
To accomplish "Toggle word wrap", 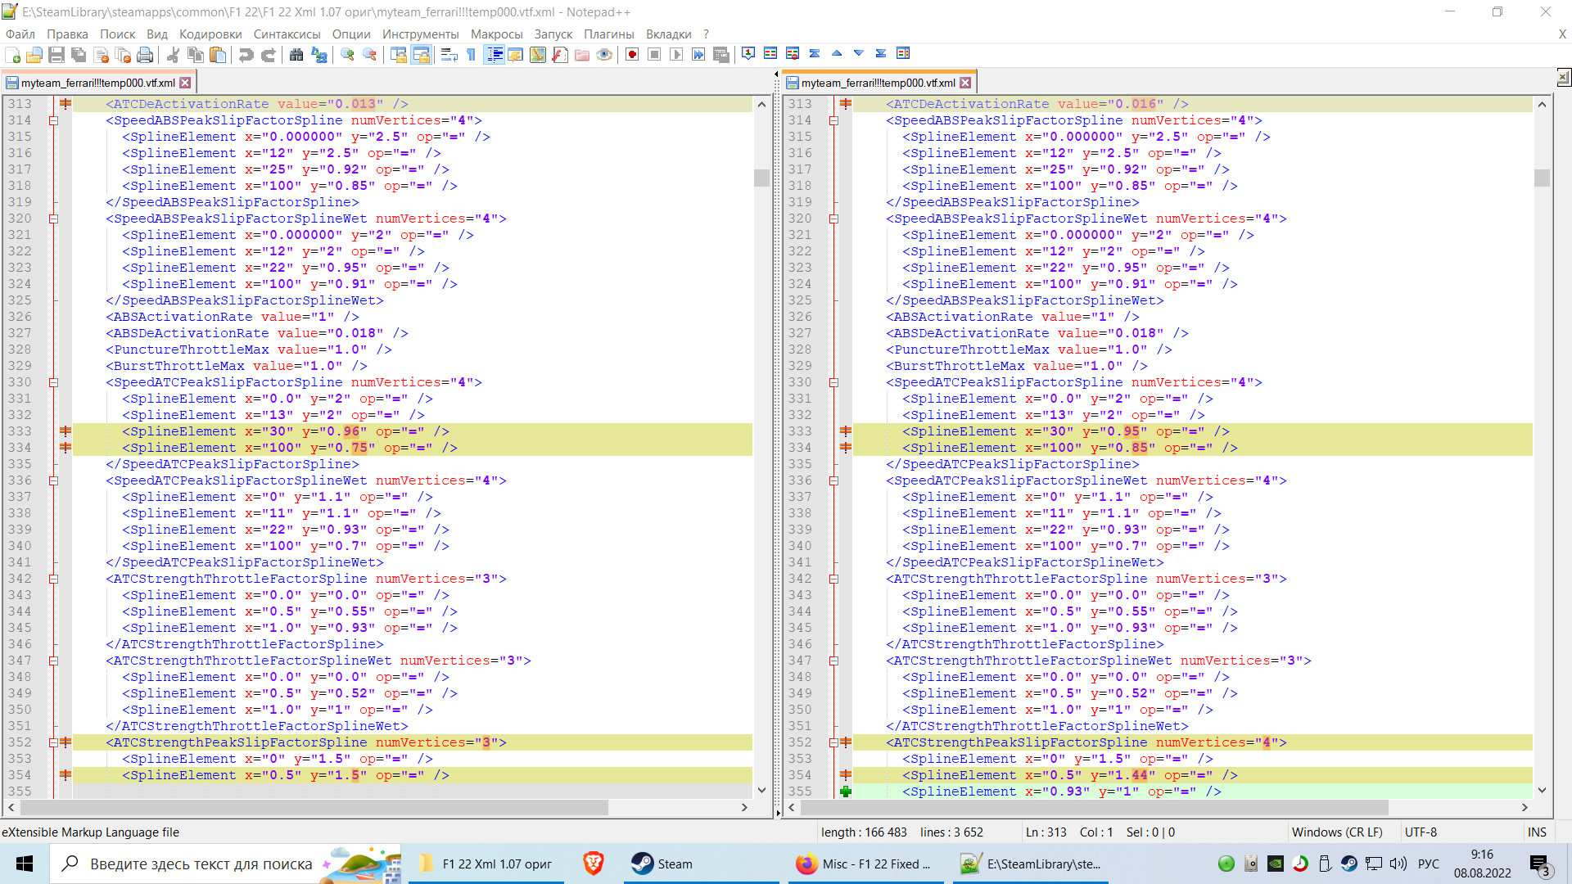I will tap(449, 55).
